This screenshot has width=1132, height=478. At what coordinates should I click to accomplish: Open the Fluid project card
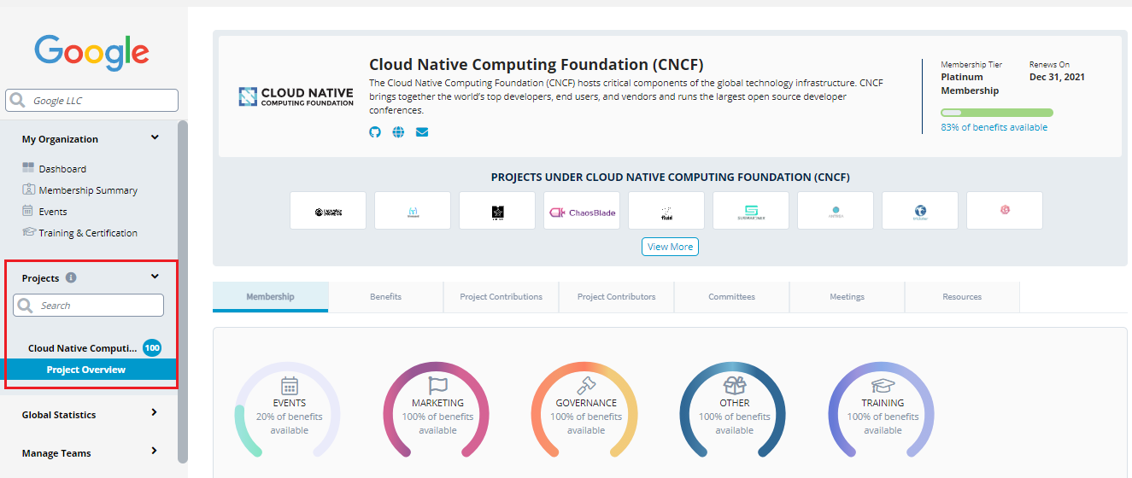[x=666, y=211]
